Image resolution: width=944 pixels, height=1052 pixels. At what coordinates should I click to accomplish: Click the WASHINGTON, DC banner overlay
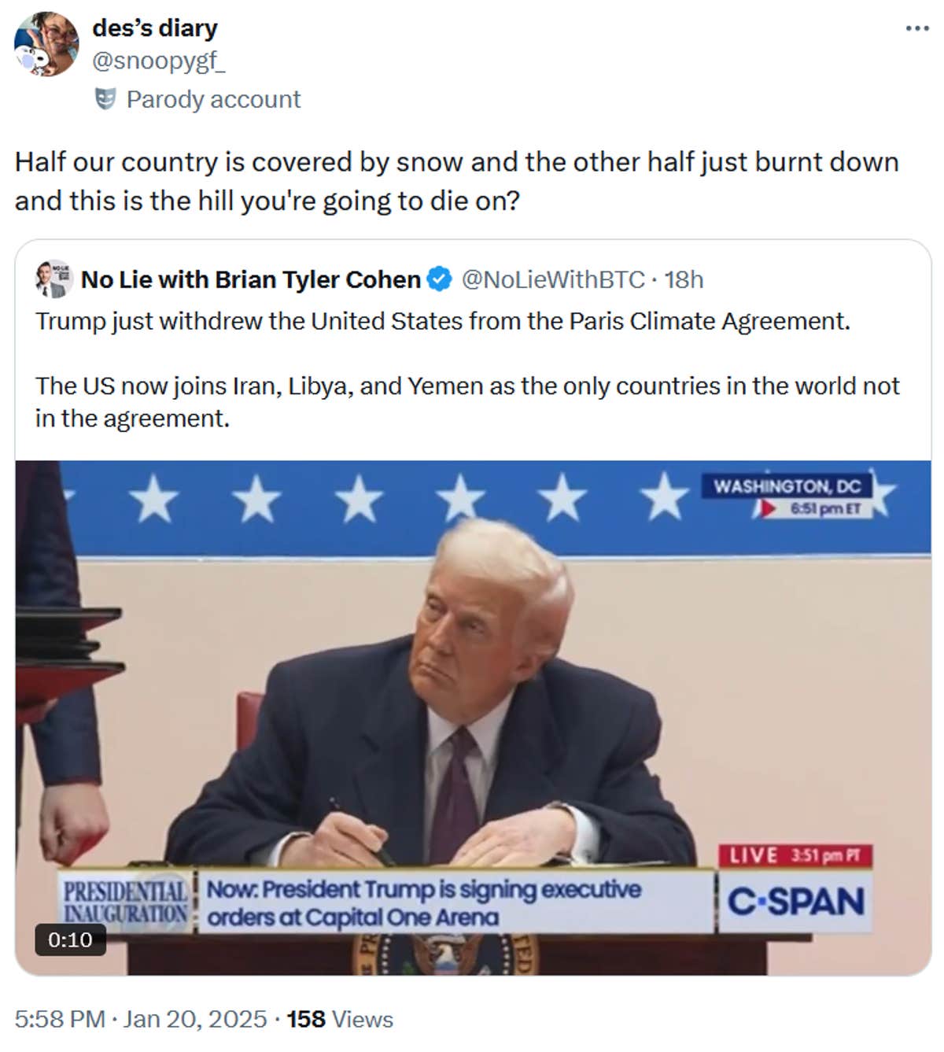pos(789,485)
